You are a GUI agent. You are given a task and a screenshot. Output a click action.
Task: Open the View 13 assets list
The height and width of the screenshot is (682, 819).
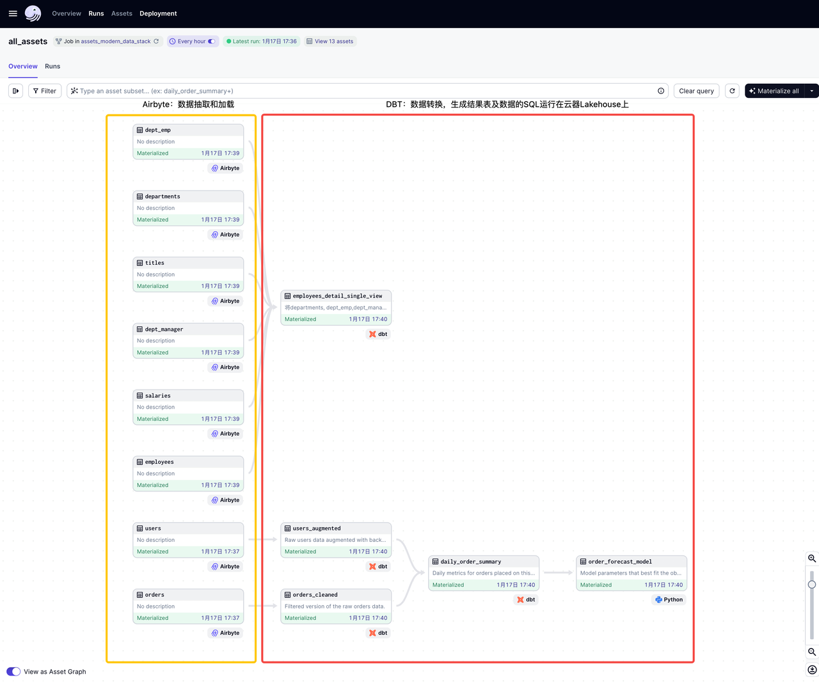(330, 42)
